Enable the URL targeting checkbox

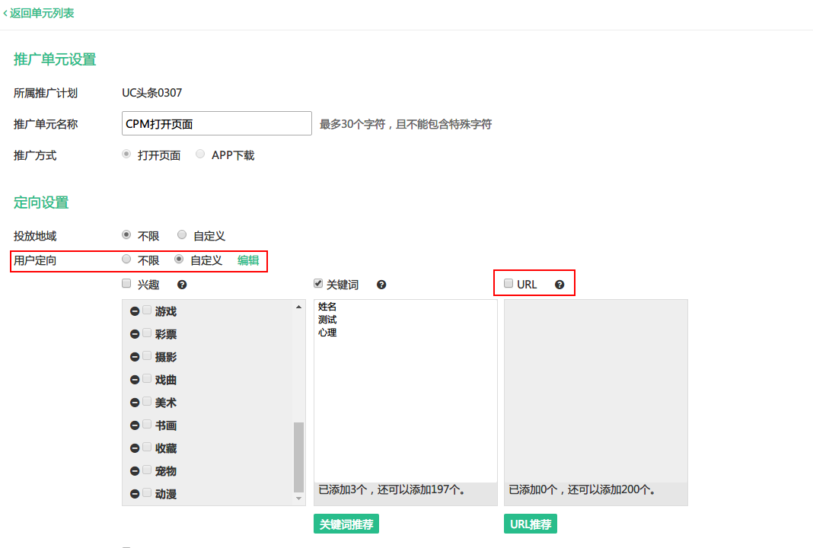pos(509,283)
